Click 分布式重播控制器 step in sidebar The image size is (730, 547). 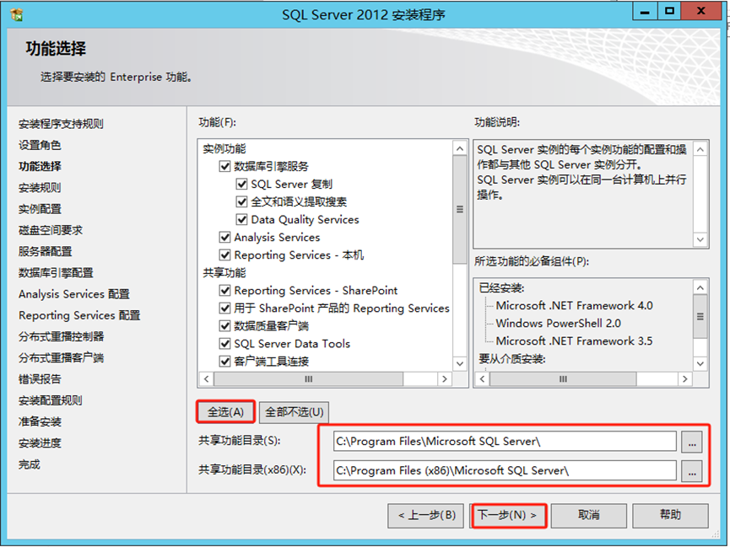click(61, 337)
